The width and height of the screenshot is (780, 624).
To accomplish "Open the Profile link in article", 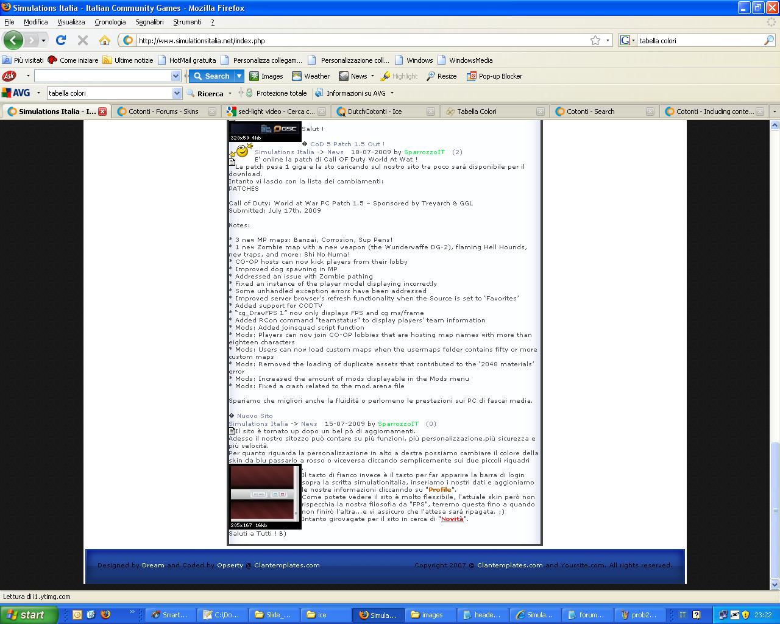I will click(440, 490).
